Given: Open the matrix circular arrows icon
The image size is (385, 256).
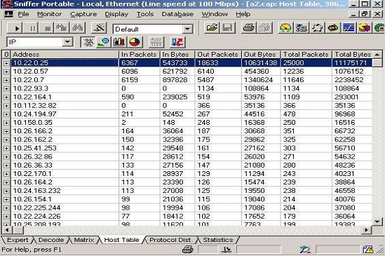Looking at the screenshot, I should (x=317, y=28).
